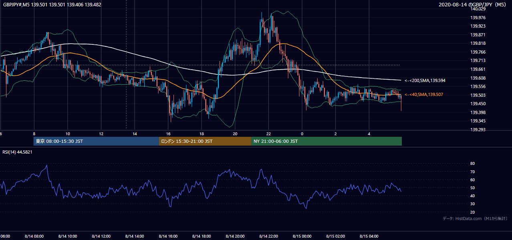This screenshot has width=512, height=240.
Task: Click hour label 18 under the price chart
Action: pyautogui.click(x=202, y=134)
